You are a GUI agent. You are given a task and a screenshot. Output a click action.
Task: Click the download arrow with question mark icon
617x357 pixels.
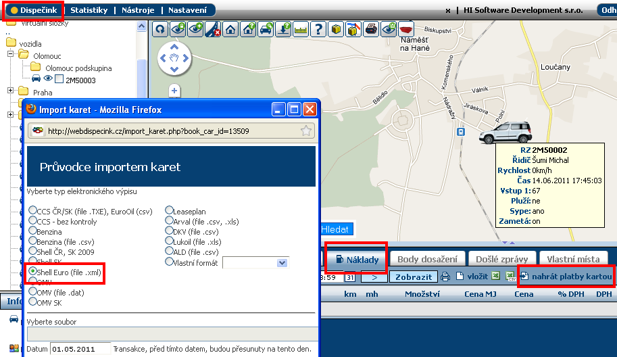[x=283, y=29]
